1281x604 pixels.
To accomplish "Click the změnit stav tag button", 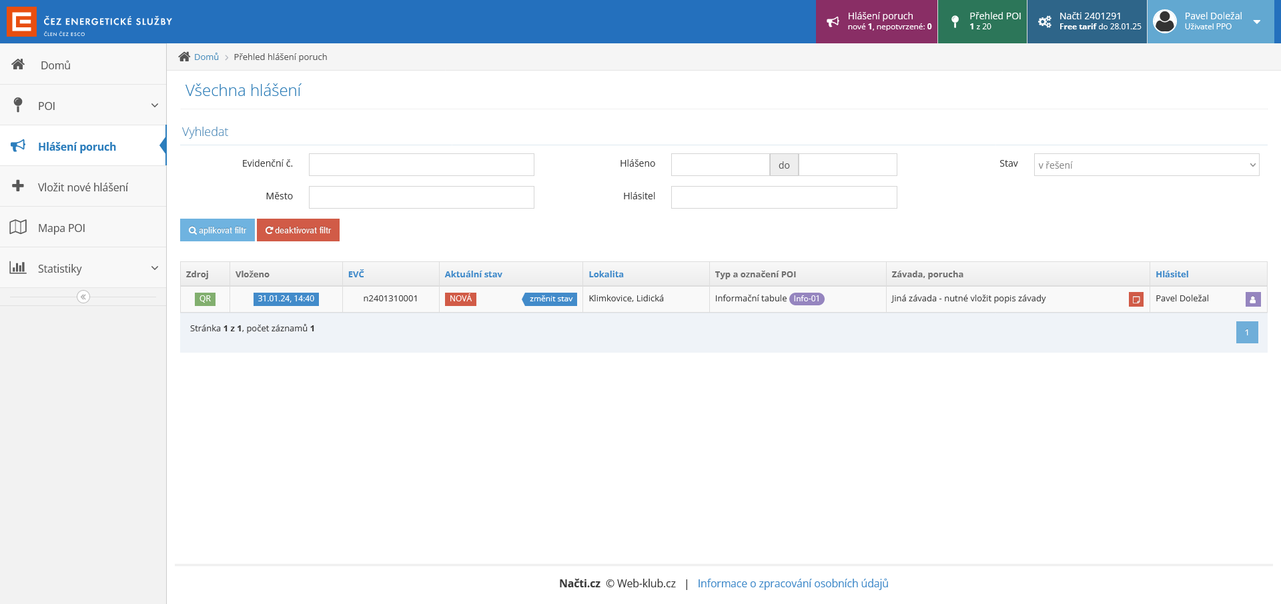I will click(x=550, y=299).
